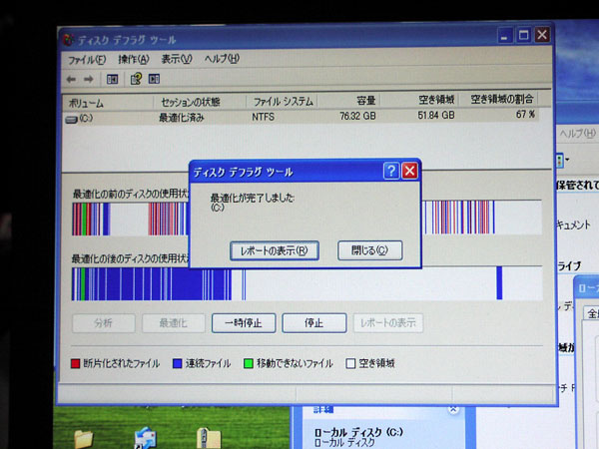Click the leftmost desktop folder icon
This screenshot has width=599, height=449.
click(83, 439)
